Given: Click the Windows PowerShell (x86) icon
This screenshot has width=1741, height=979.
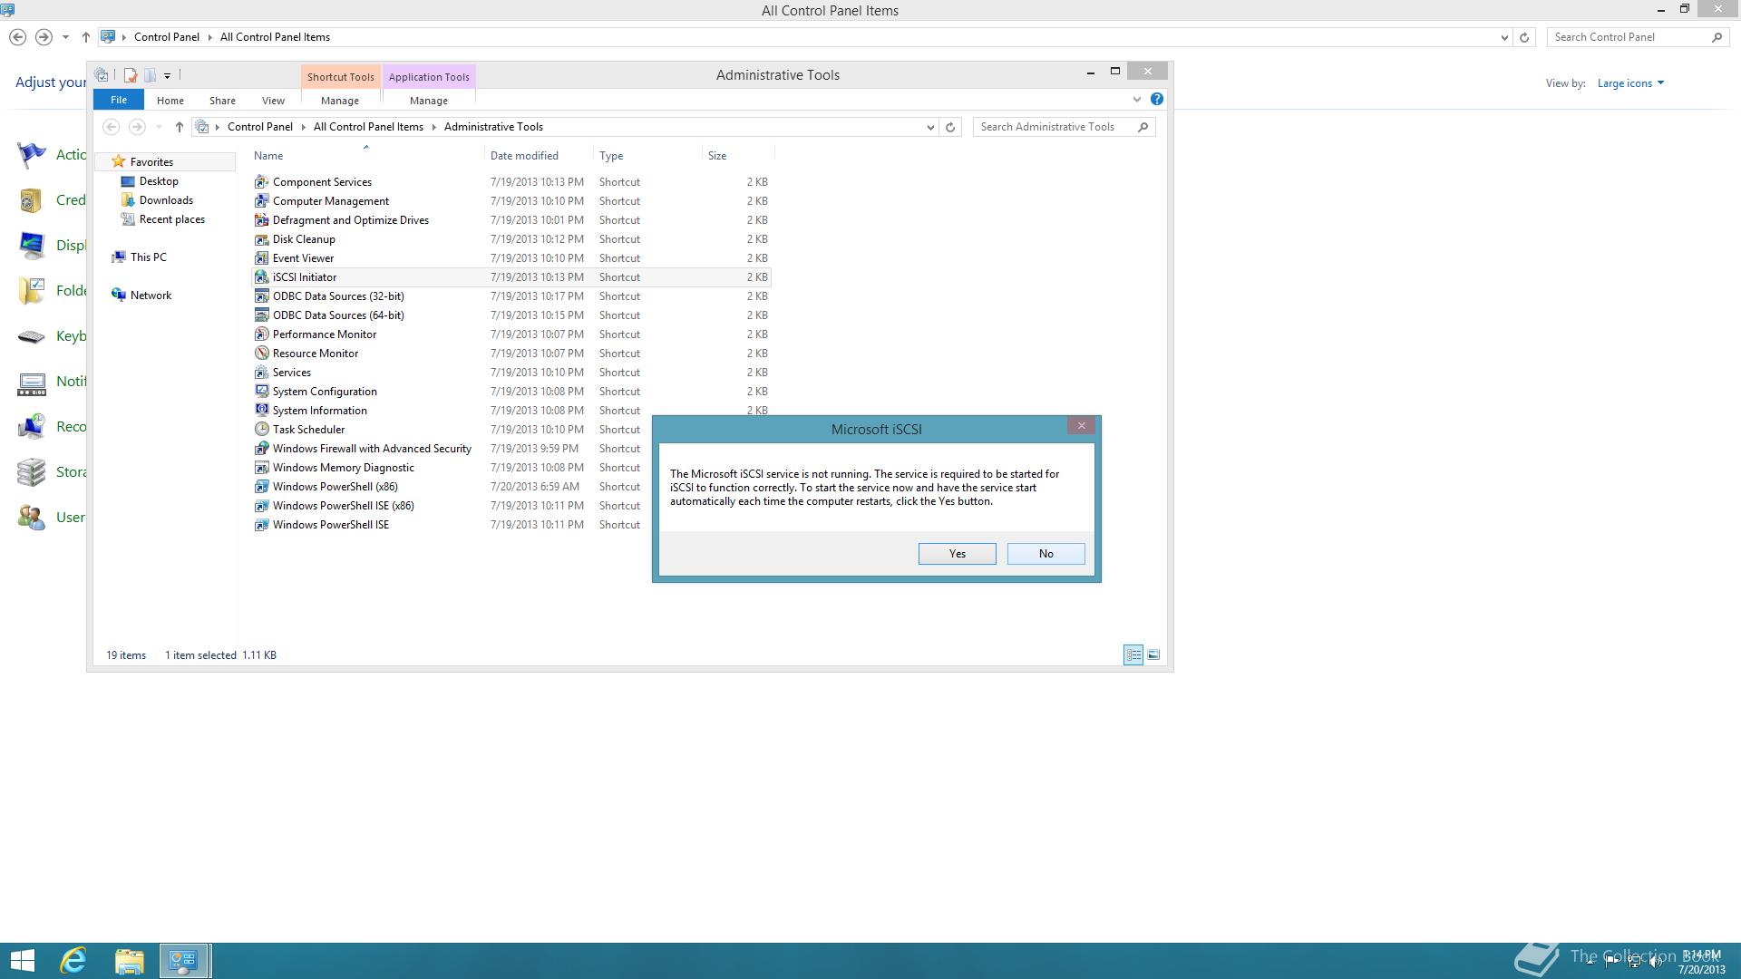Looking at the screenshot, I should (x=261, y=487).
